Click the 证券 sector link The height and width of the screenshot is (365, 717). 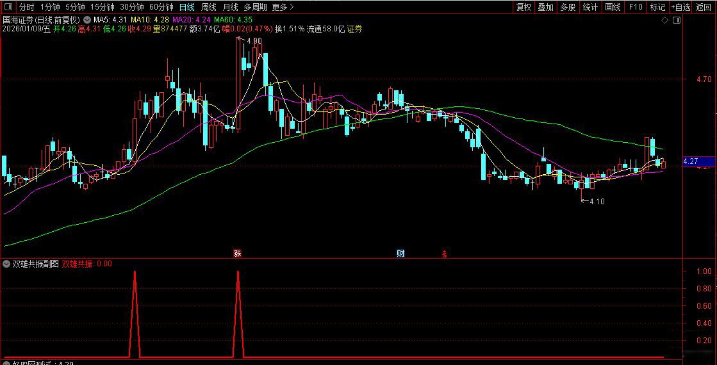point(354,29)
